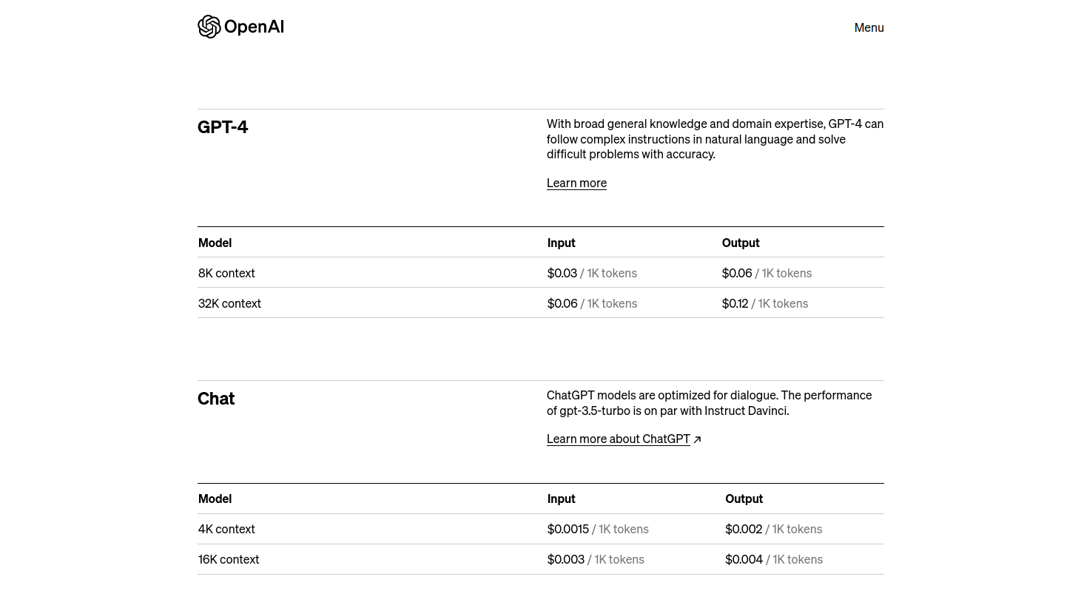Click the Output column header in Chat table
The width and height of the screenshot is (1081, 608).
tap(744, 499)
